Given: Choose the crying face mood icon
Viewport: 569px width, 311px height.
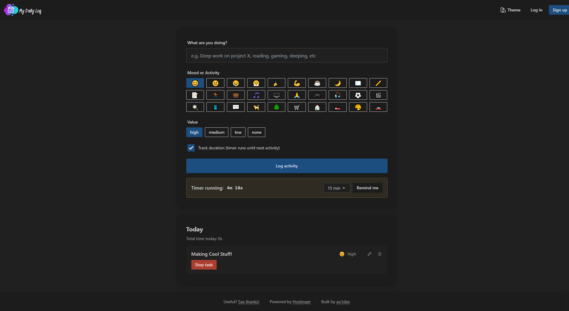Looking at the screenshot, I should pyautogui.click(x=236, y=83).
